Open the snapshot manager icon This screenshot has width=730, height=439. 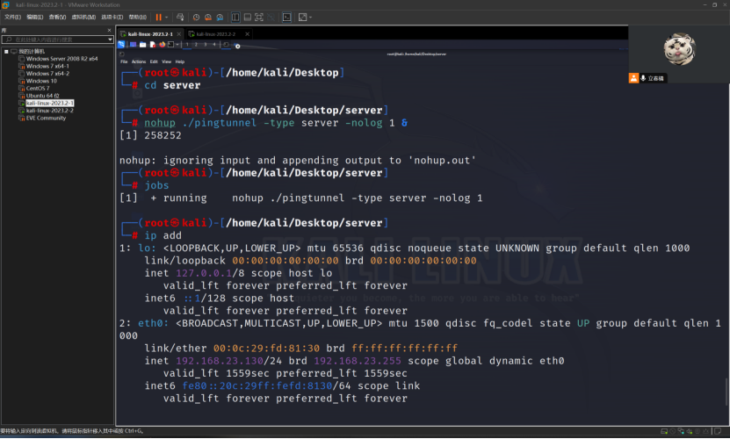point(220,18)
